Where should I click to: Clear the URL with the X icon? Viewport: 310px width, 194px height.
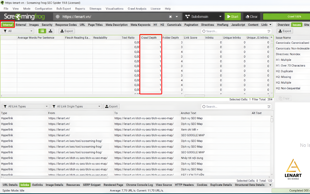coord(171,17)
